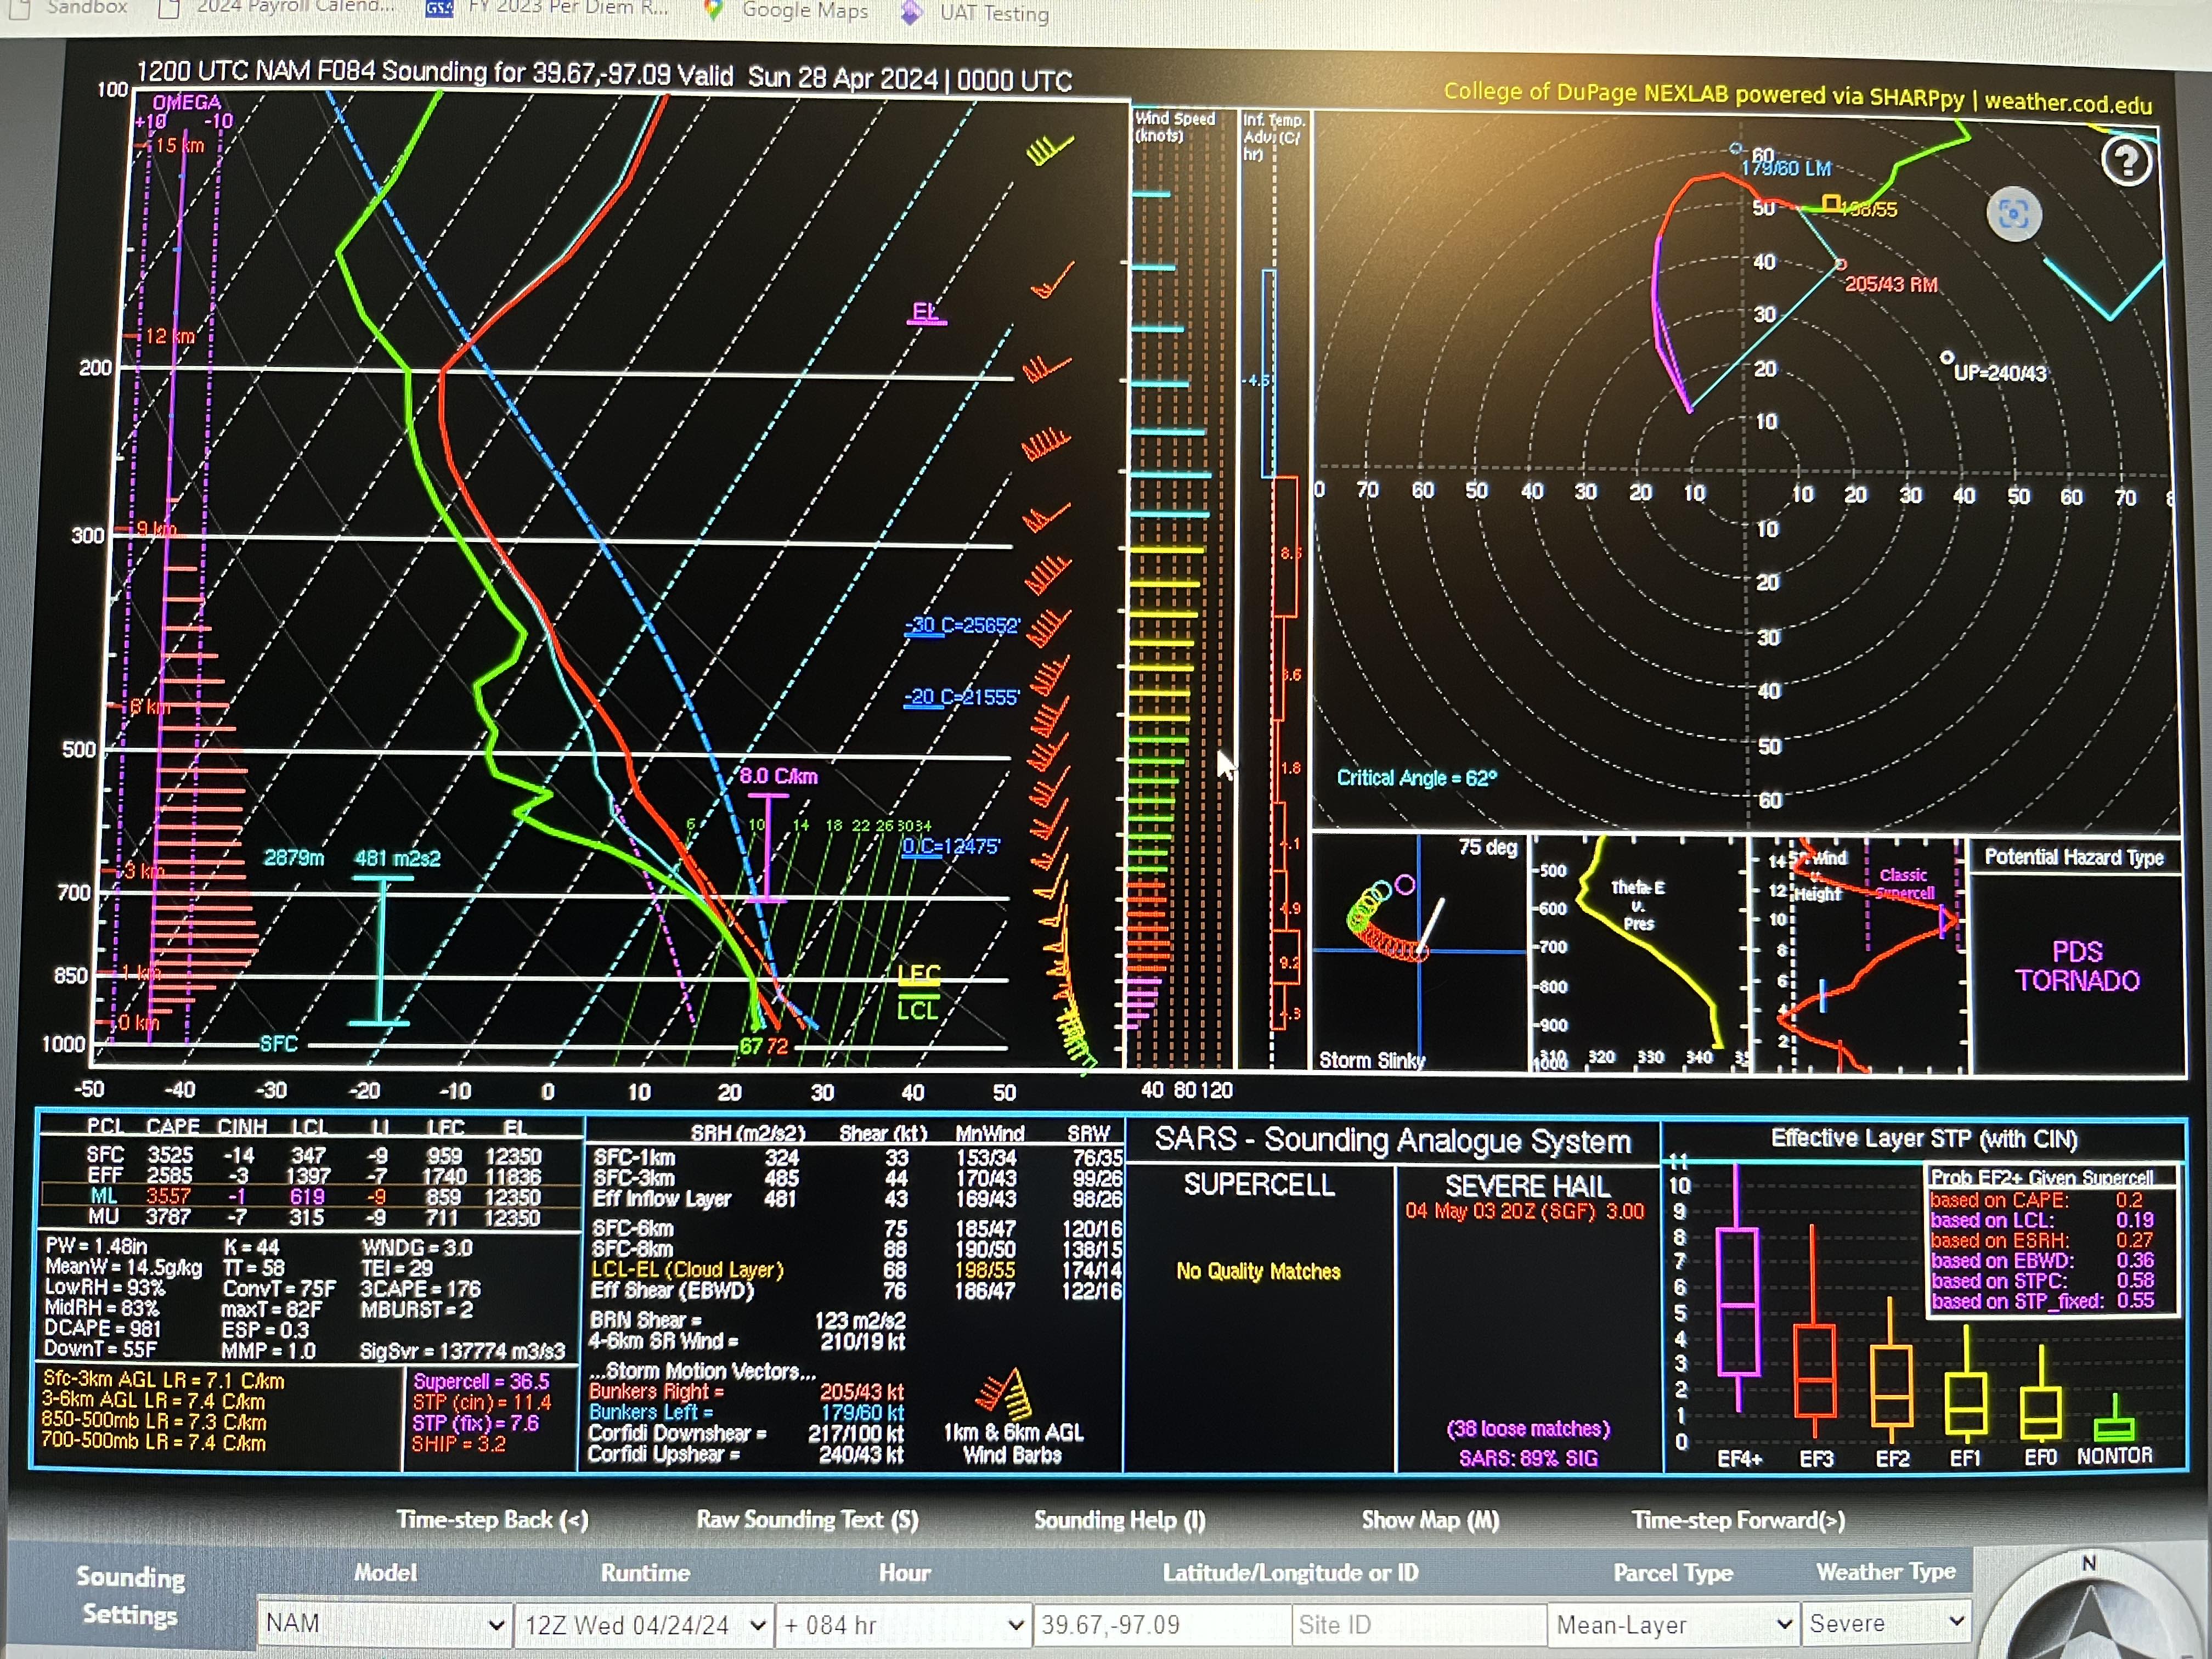Click 'SigSvr = 137774 m3/s3' value
Image resolution: width=2212 pixels, height=1659 pixels.
point(462,1352)
